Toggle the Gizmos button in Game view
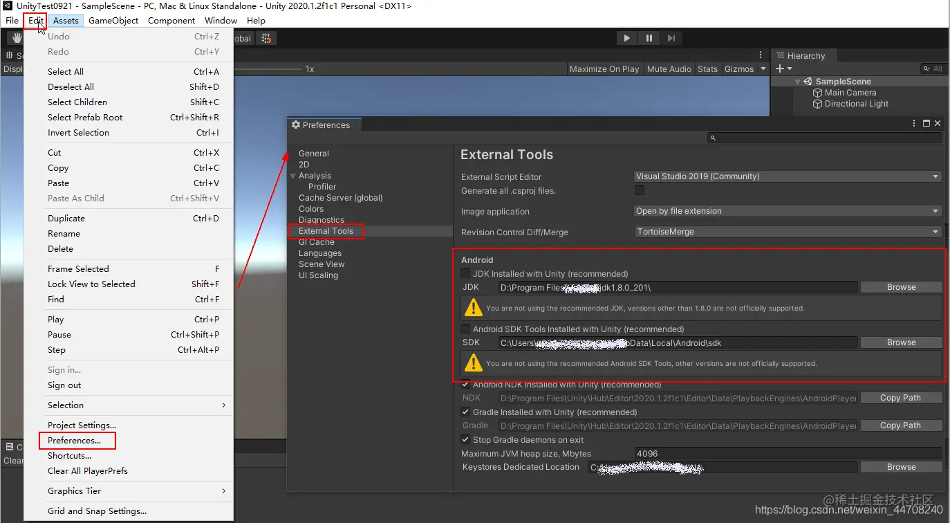950x523 pixels. click(739, 68)
